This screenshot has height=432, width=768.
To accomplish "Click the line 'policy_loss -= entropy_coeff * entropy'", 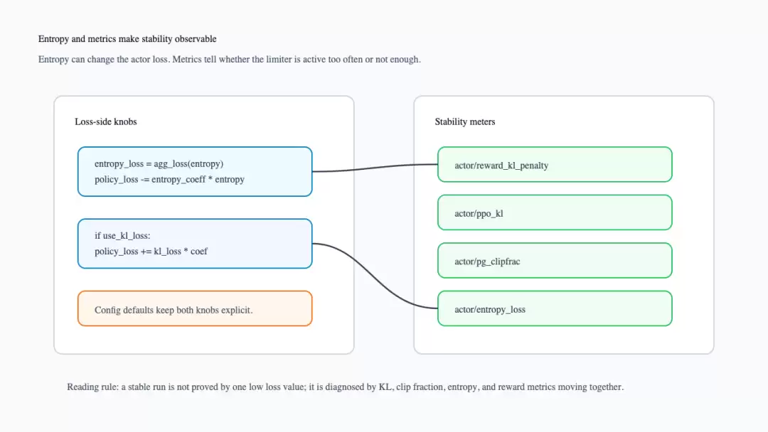I will pyautogui.click(x=169, y=180).
